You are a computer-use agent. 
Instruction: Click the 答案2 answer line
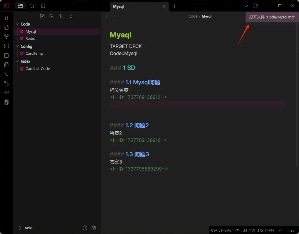[116, 133]
